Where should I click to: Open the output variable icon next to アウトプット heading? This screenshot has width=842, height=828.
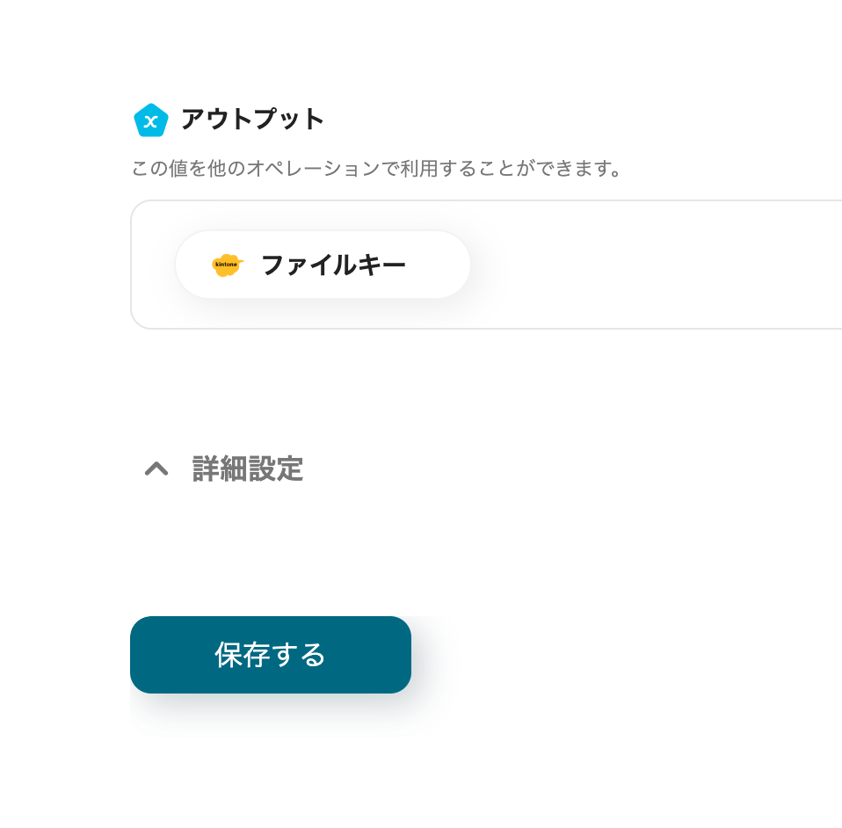(x=150, y=120)
